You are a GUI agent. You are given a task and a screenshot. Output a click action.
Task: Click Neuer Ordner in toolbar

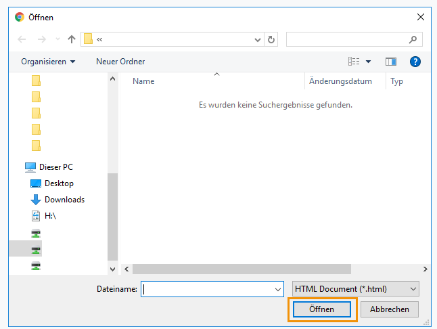click(120, 62)
